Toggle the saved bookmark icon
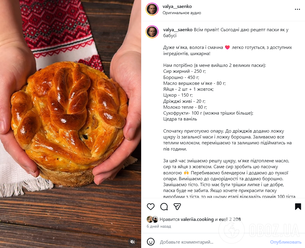 point(298,206)
